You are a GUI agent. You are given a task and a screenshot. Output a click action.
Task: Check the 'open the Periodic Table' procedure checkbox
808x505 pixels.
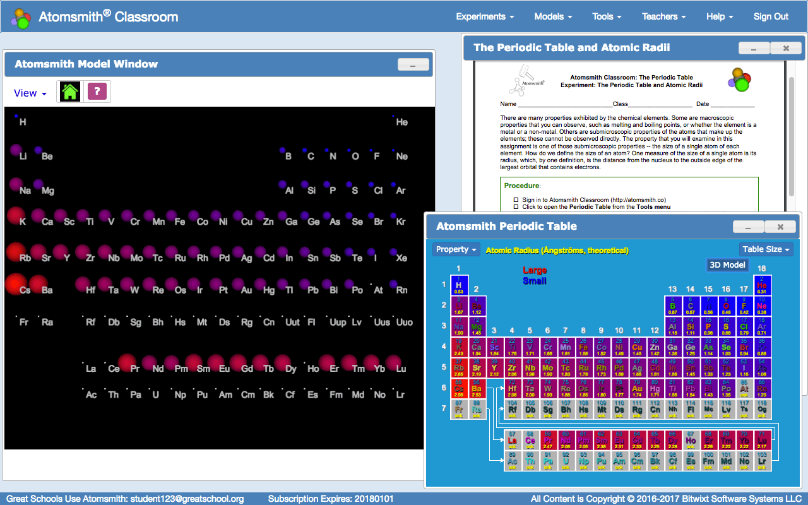[x=516, y=206]
